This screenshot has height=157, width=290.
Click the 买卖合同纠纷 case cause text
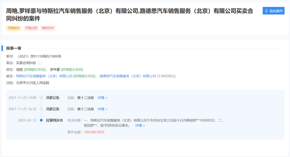[26, 63]
